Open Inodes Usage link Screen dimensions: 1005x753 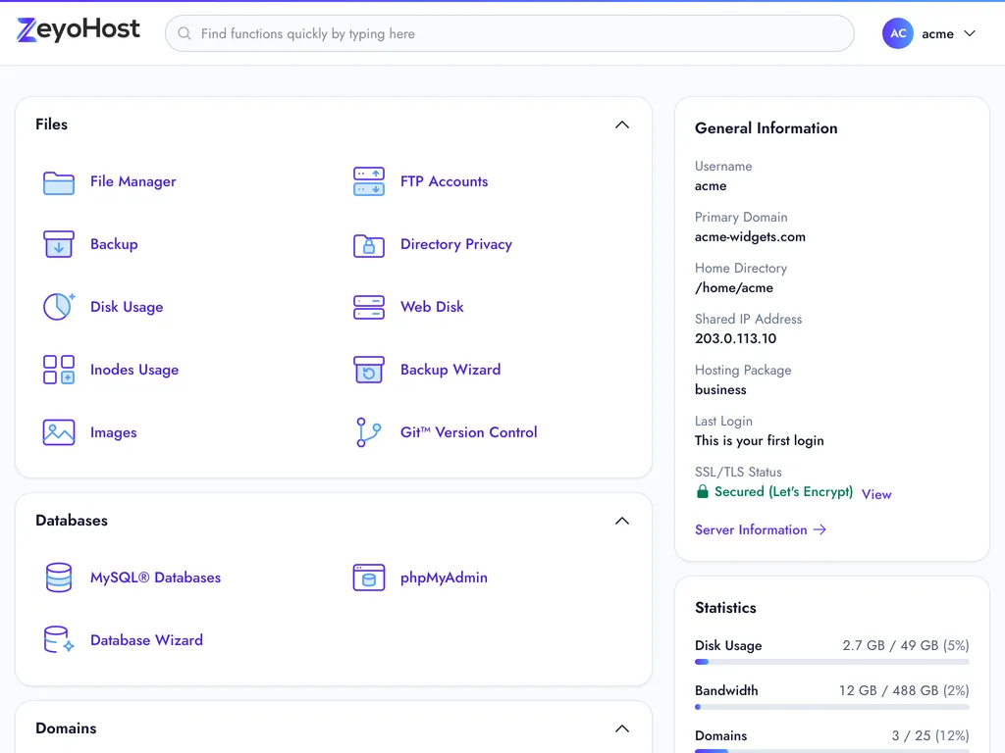pos(133,370)
